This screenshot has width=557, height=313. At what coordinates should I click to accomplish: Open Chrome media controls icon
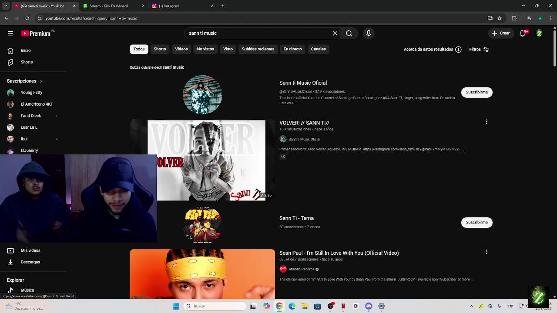(x=530, y=18)
